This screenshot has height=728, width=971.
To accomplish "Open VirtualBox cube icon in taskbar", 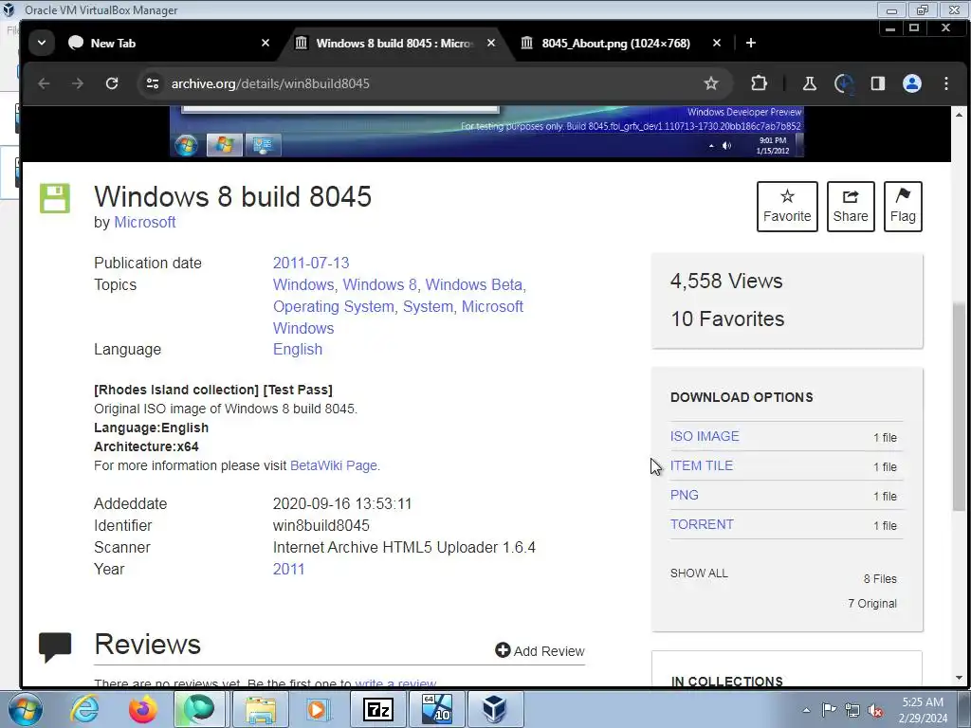I will (495, 709).
